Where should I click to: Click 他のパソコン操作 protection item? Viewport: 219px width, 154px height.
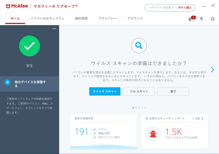click(109, 137)
